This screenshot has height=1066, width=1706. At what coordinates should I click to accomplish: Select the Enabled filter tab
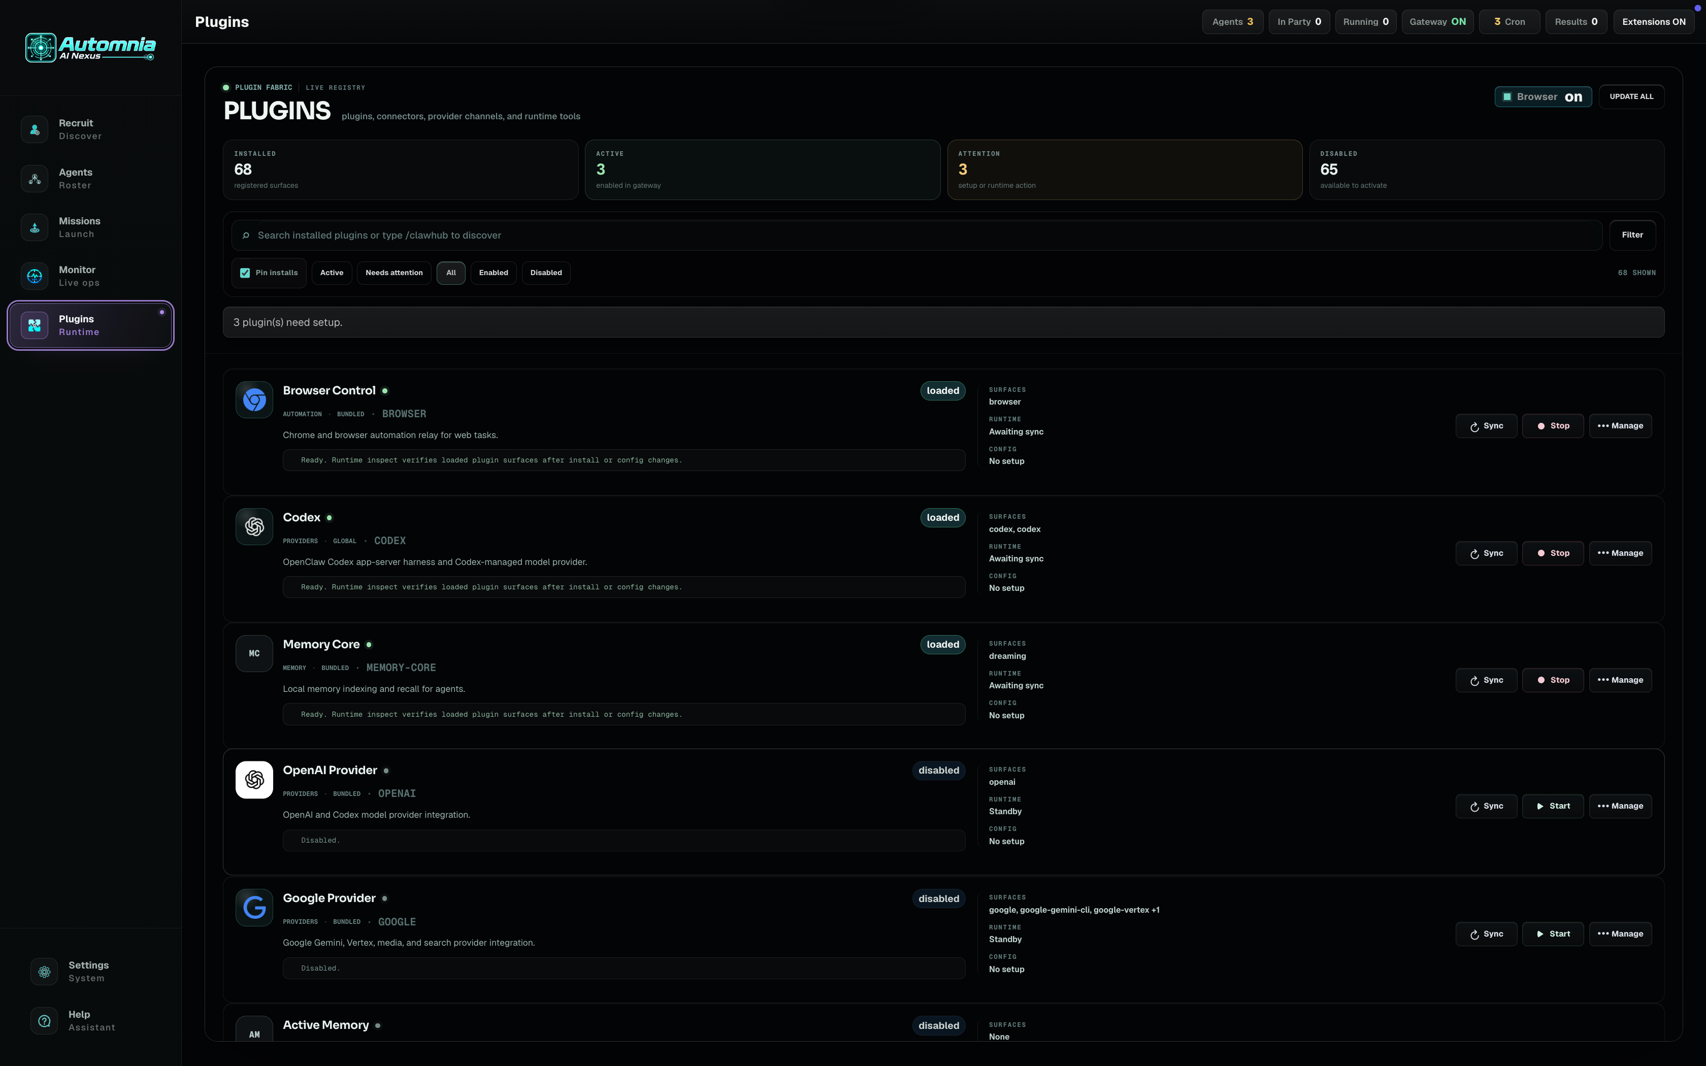tap(494, 273)
